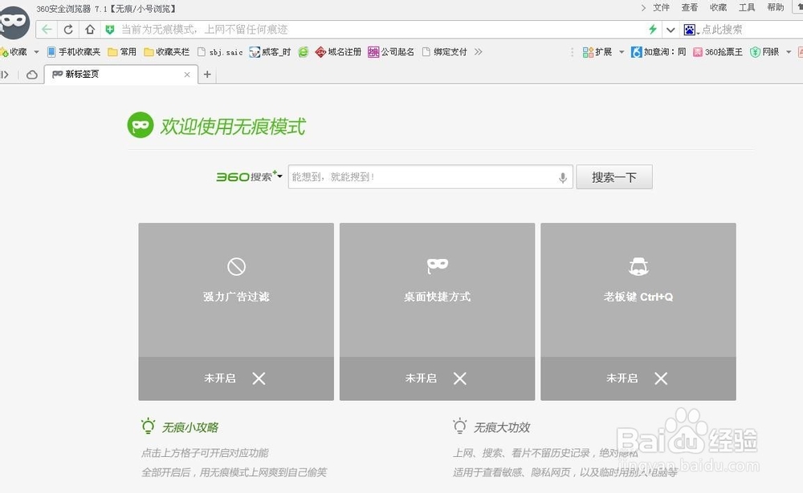The width and height of the screenshot is (803, 493).
Task: Click the incognito mask avatar icon
Action: coord(14,22)
